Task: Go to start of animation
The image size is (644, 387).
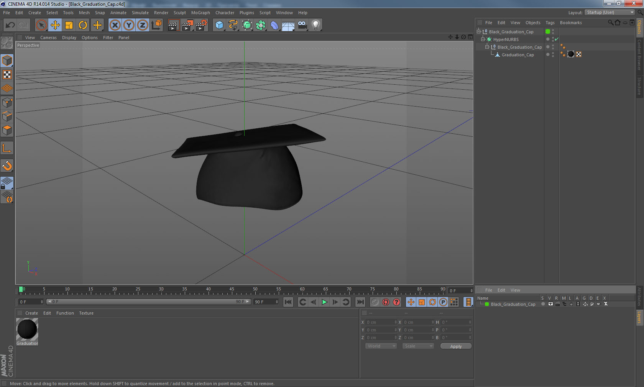Action: coord(288,302)
